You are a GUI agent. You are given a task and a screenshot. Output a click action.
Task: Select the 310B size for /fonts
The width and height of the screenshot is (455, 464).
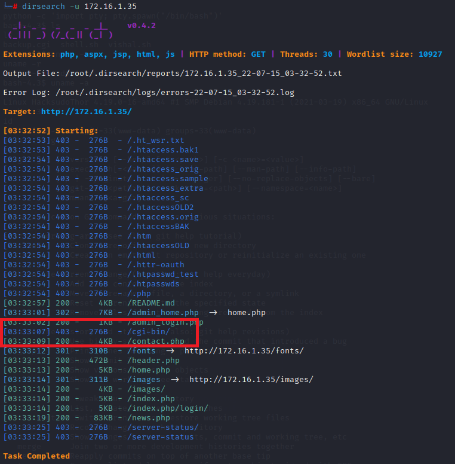coord(99,351)
